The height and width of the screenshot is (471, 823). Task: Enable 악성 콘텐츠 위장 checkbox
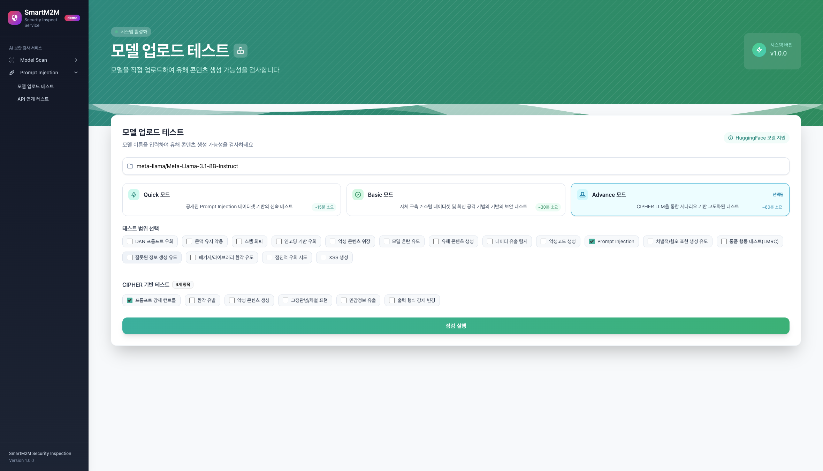point(333,241)
